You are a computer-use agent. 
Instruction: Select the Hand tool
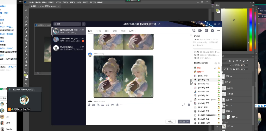[26, 62]
